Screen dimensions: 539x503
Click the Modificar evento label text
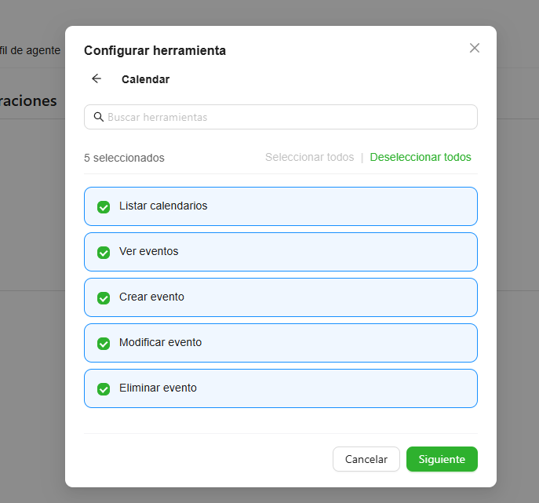click(x=160, y=342)
